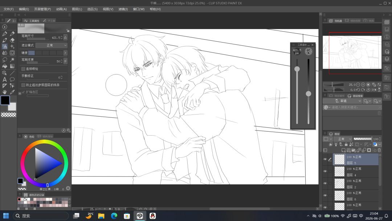Enable 防止超出参照图层的线条 checkbox
The width and height of the screenshot is (392, 221).
click(23, 85)
